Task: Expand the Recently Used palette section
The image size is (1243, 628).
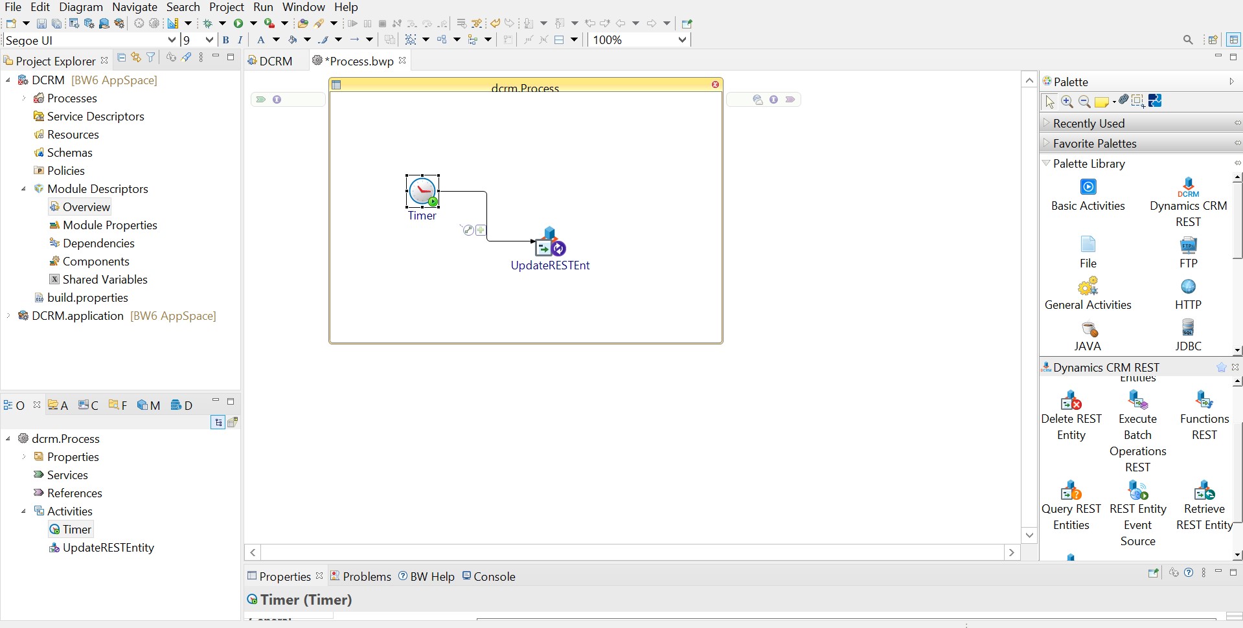Action: (1088, 123)
